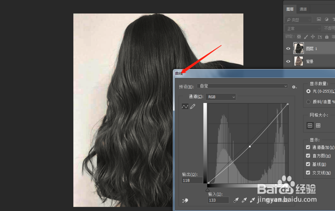
Task: Lock artboard nesting icon in Layers panel
Action: click(320, 37)
